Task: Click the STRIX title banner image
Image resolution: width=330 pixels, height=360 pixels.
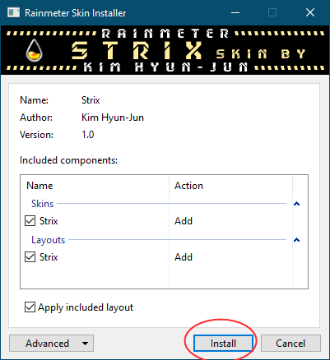Action: click(x=165, y=50)
